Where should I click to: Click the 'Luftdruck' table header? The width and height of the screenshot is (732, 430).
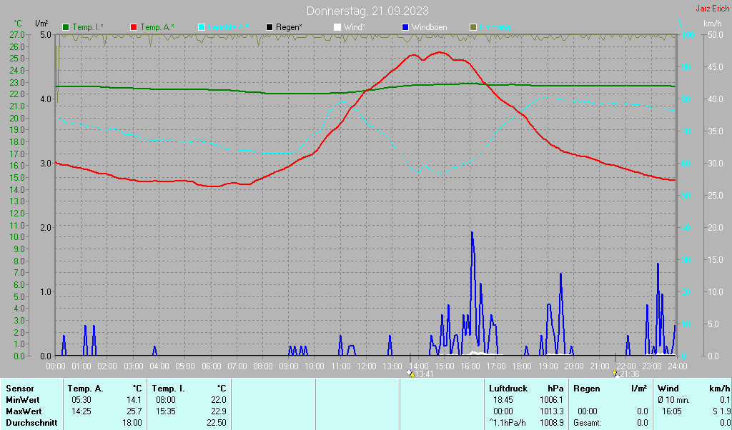508,389
